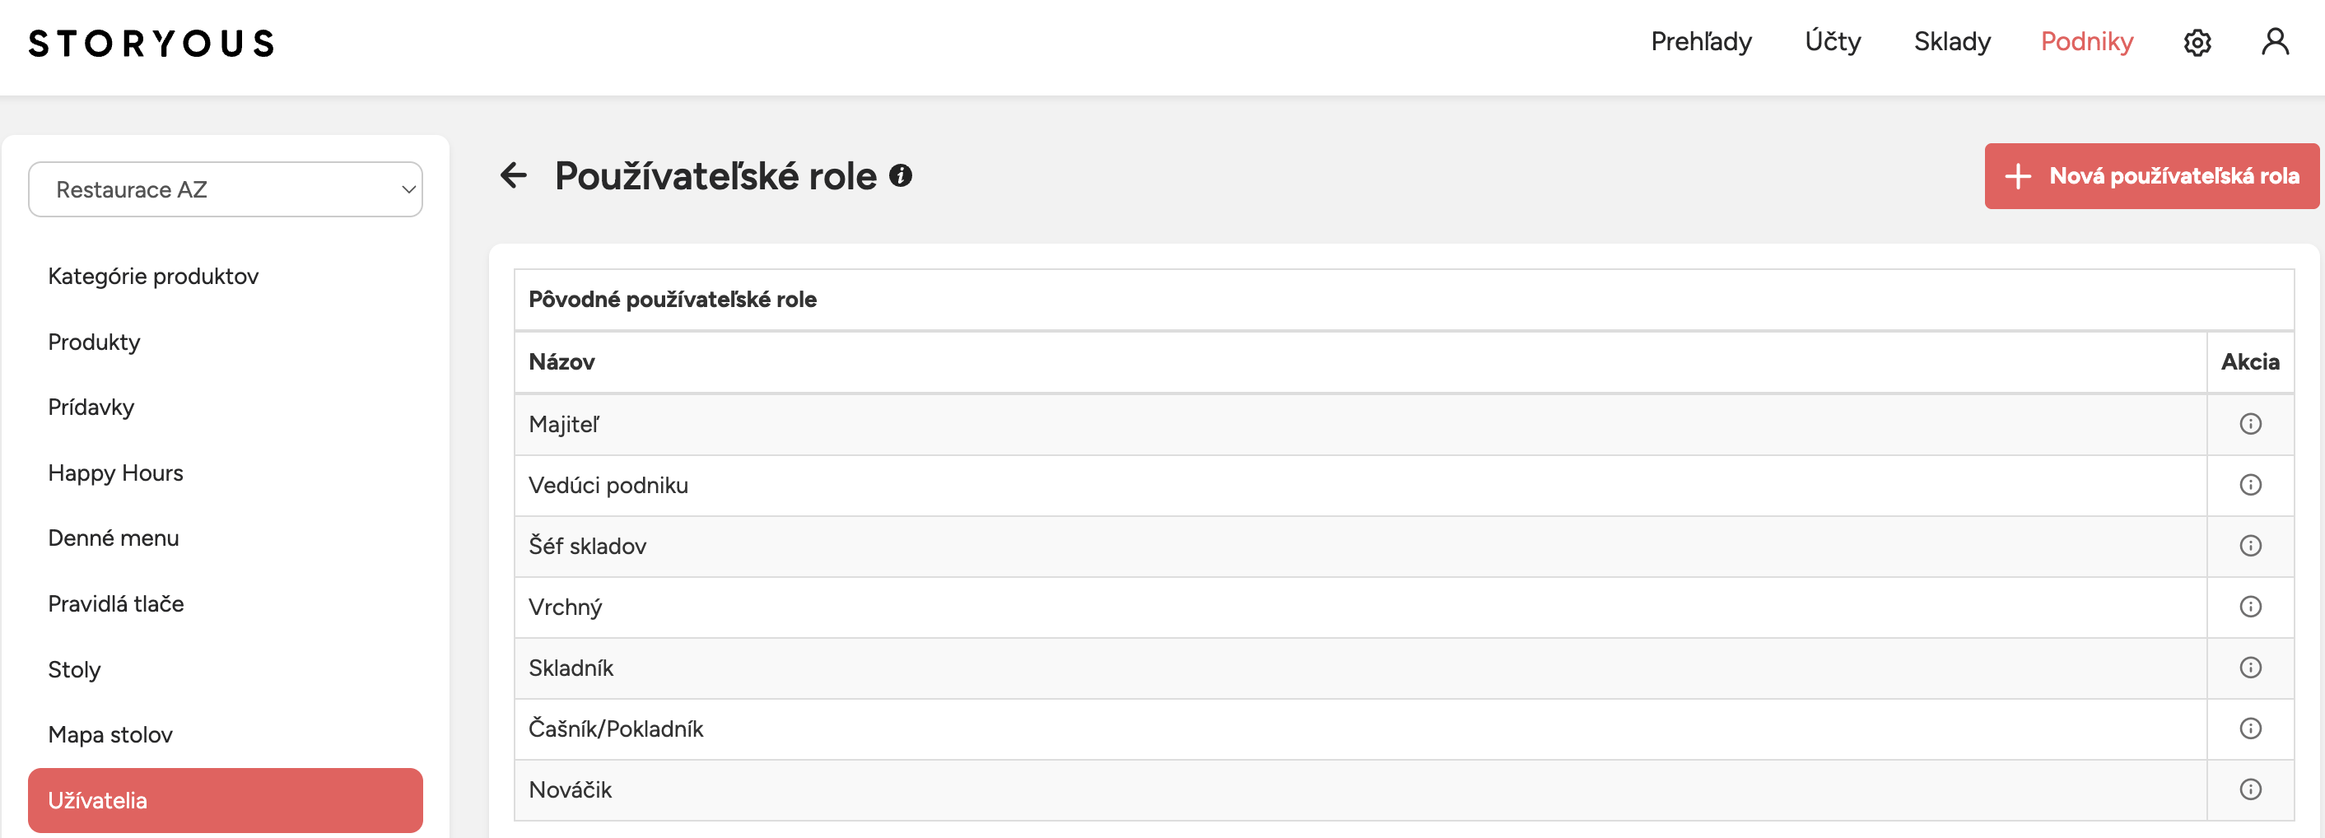Viewport: 2325px width, 838px height.
Task: Go back using the left arrow
Action: [514, 175]
